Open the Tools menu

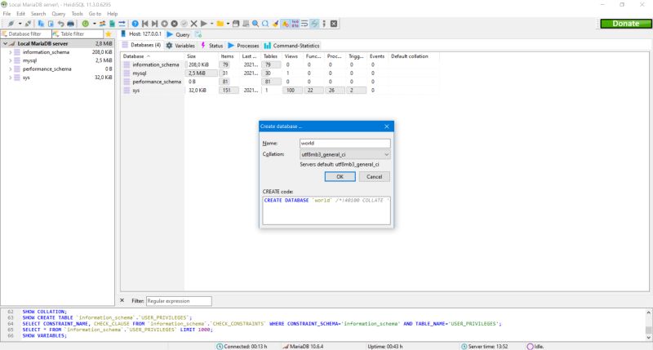click(x=77, y=14)
